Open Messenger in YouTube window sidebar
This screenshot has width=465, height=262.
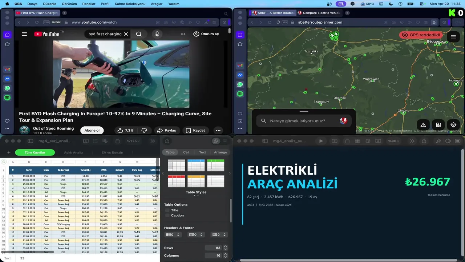tap(7, 79)
